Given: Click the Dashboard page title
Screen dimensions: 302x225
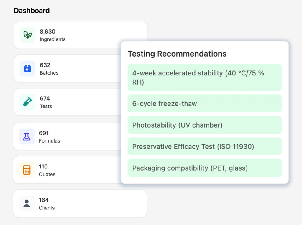Looking at the screenshot, I should click(32, 11).
